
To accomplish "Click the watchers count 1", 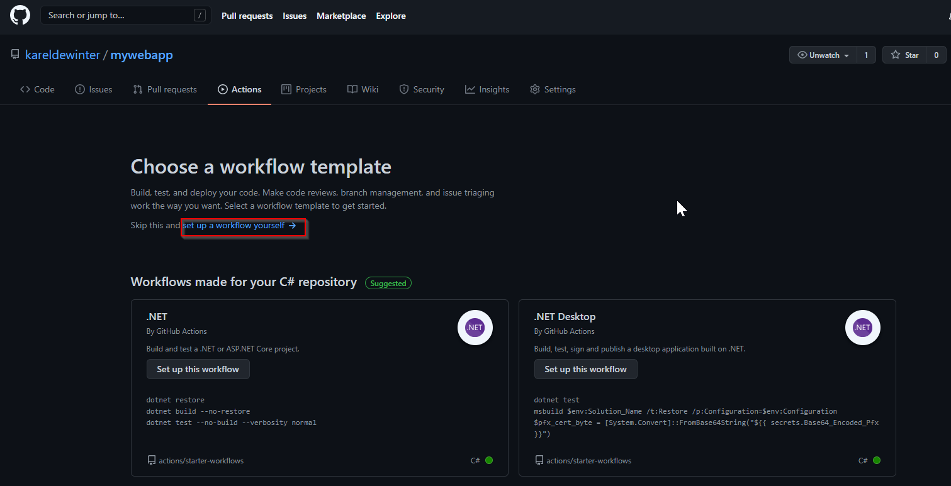I will coord(866,55).
